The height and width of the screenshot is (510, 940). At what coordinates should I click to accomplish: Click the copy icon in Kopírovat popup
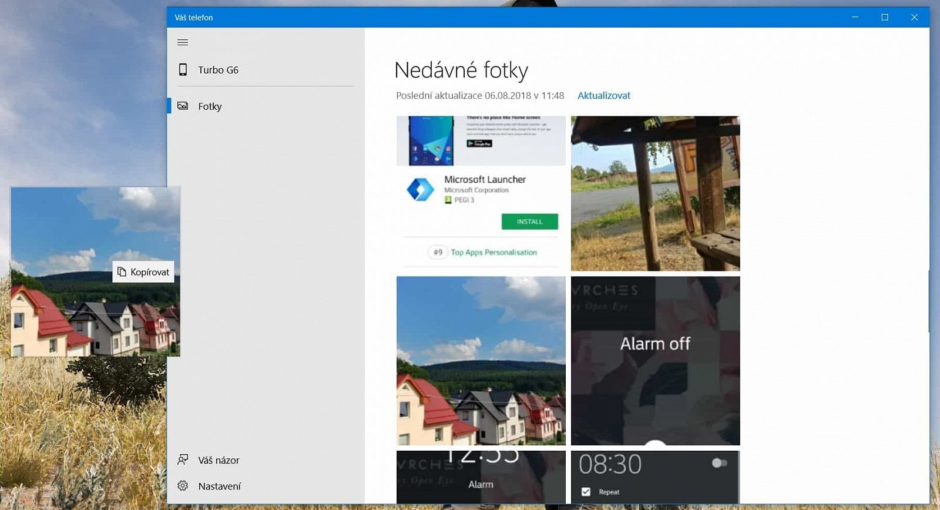(122, 271)
